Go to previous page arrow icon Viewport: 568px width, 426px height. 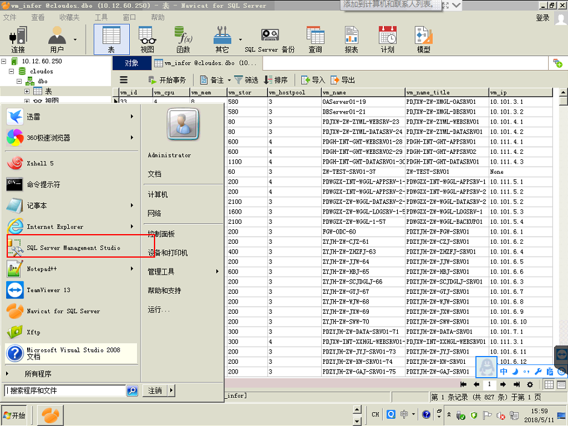click(476, 384)
